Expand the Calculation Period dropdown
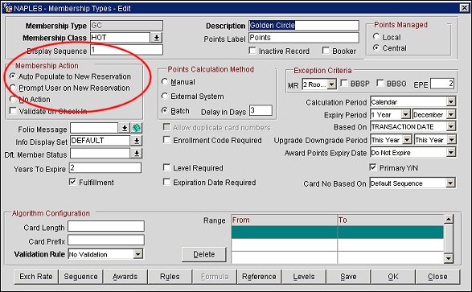 (x=450, y=101)
